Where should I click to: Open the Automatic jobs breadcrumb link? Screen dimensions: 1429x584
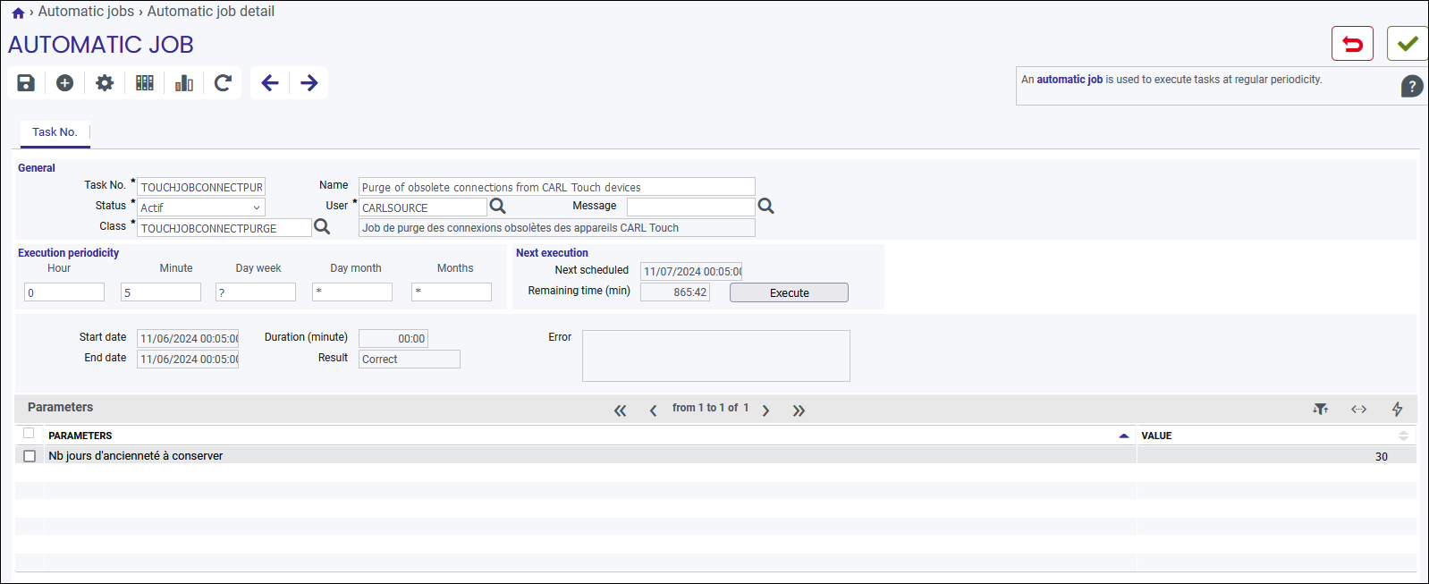coord(86,12)
